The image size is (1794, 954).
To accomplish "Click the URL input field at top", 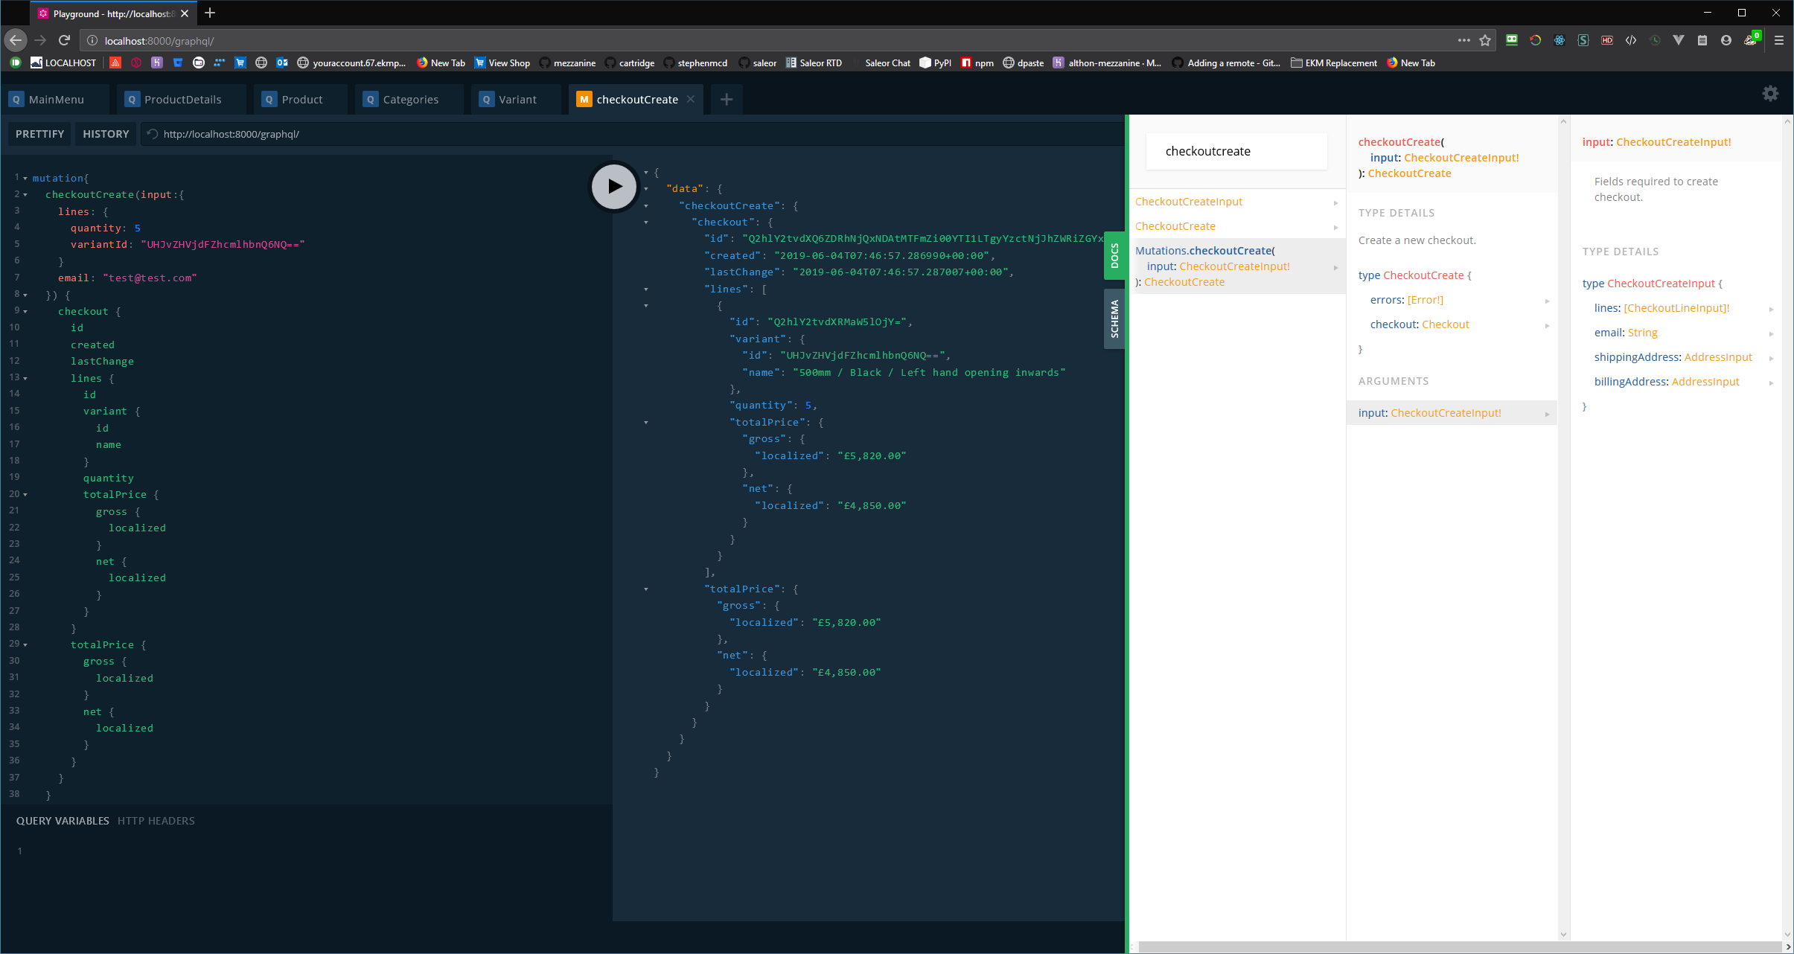I will 356,133.
